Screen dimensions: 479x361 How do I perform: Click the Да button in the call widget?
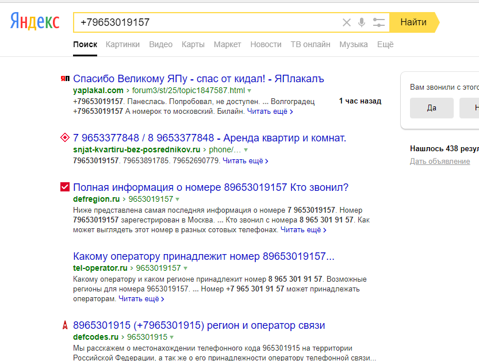click(x=432, y=108)
